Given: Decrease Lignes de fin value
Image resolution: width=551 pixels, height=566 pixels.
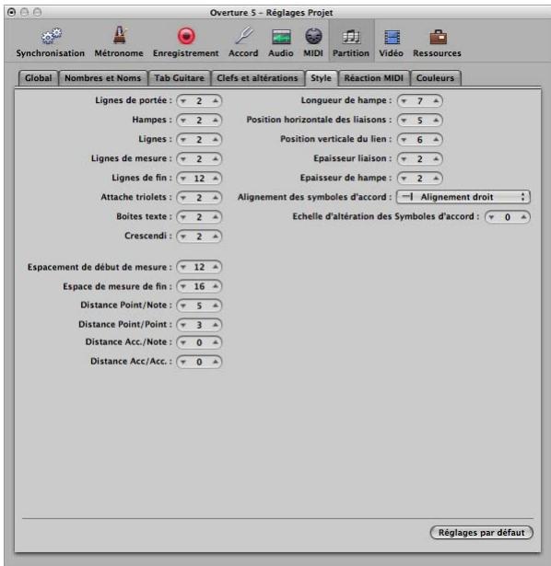Looking at the screenshot, I should (x=183, y=179).
